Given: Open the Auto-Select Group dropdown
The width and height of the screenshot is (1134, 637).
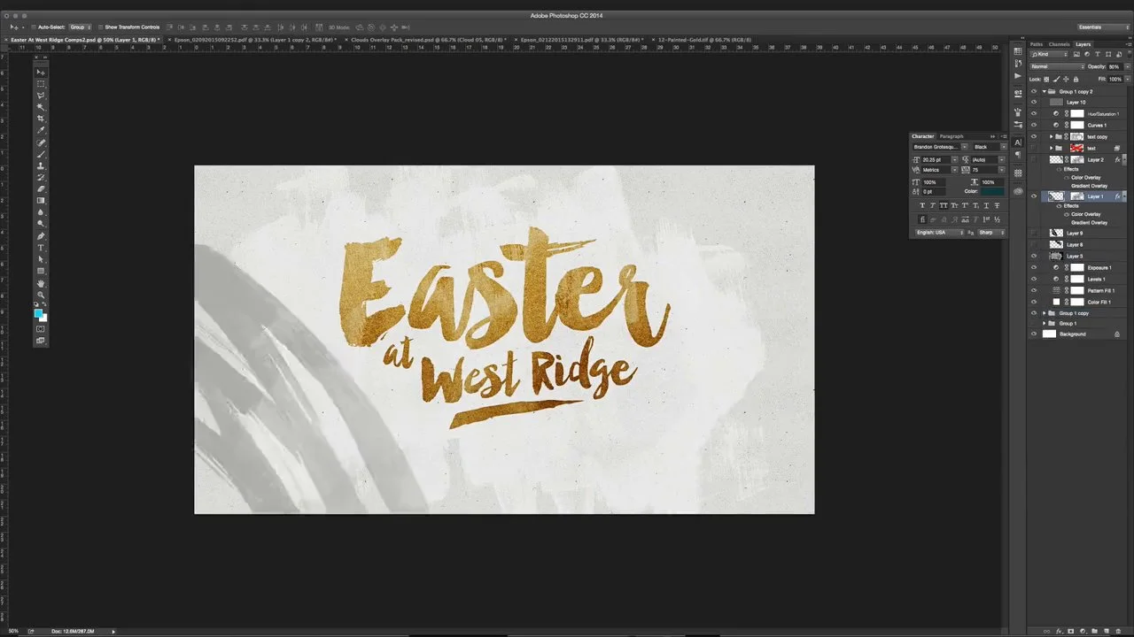Looking at the screenshot, I should [x=81, y=27].
